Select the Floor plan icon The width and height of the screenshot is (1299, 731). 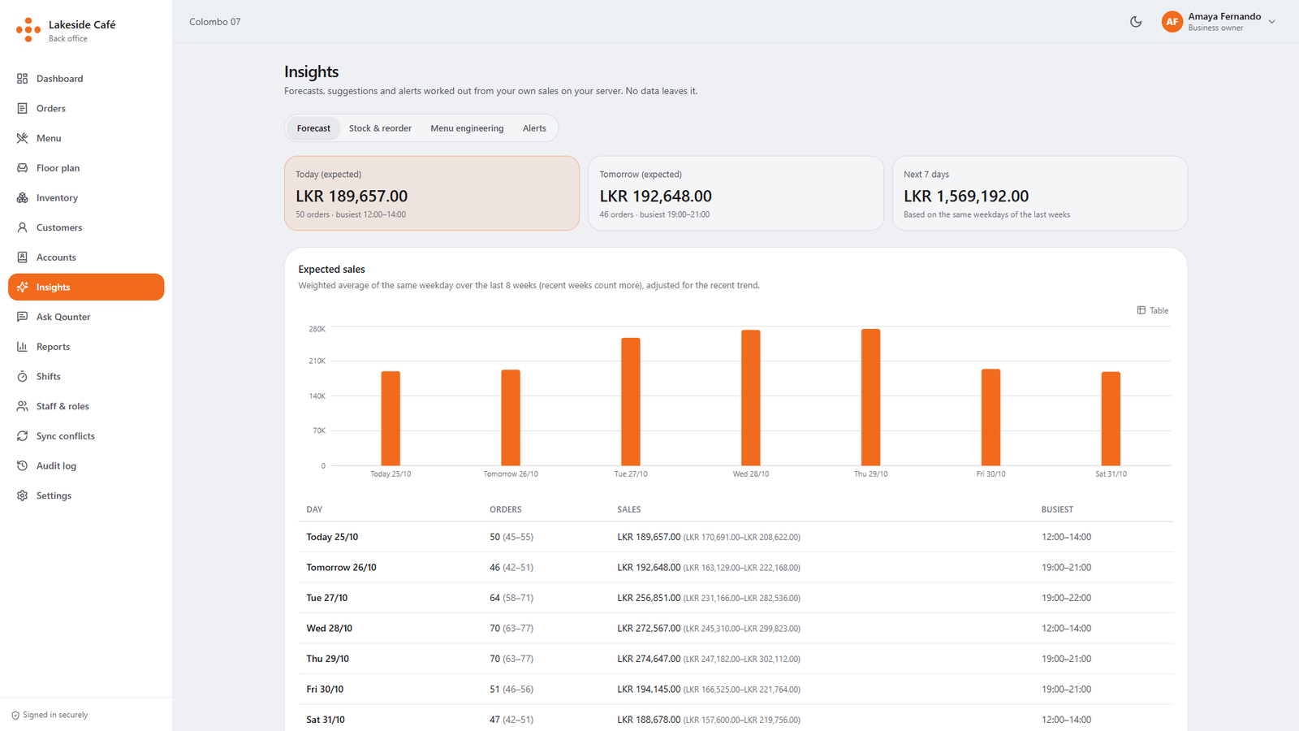pos(22,168)
